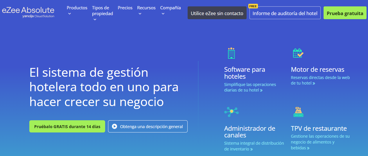Open the Tipos de propiedad menu

pos(103,11)
